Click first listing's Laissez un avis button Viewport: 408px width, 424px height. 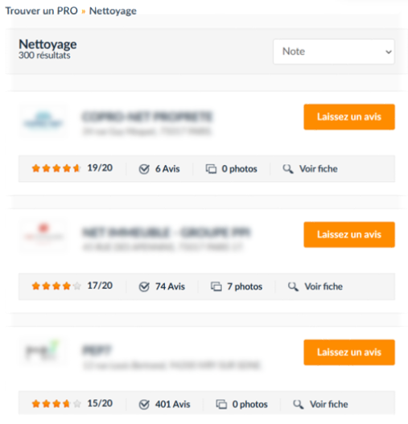(349, 117)
